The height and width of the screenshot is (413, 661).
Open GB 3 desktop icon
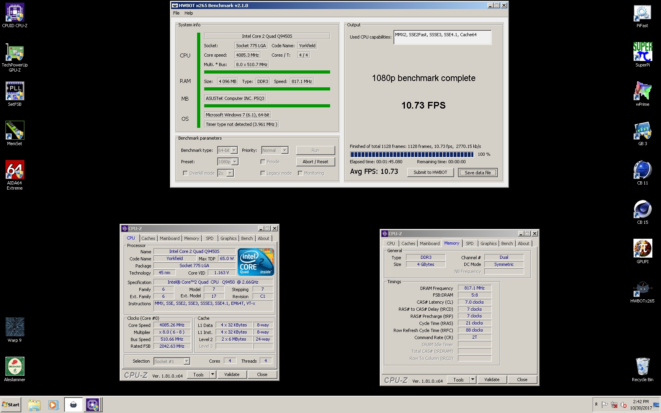(x=643, y=134)
